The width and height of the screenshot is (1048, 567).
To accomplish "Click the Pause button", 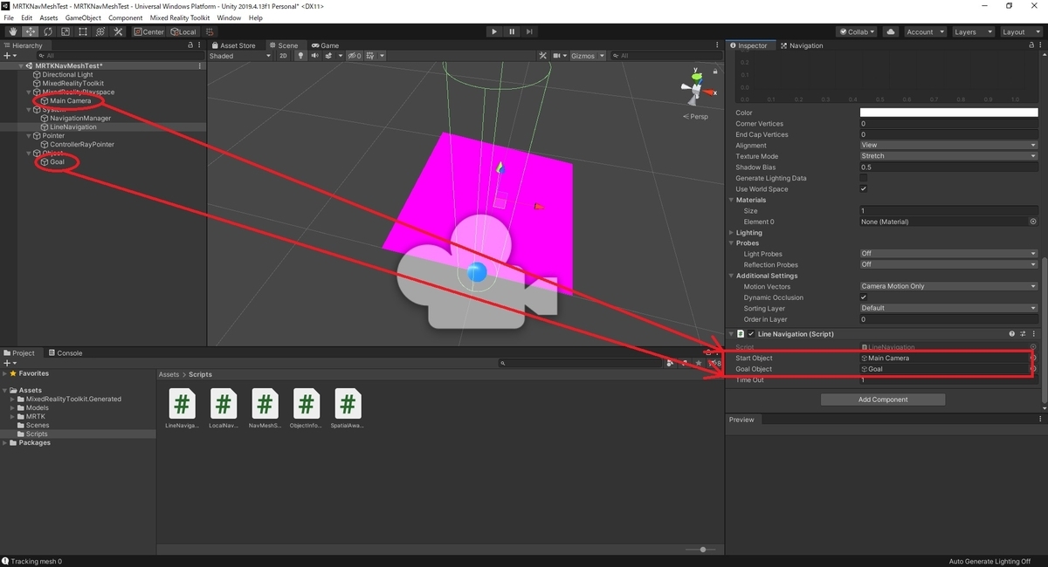I will (513, 31).
